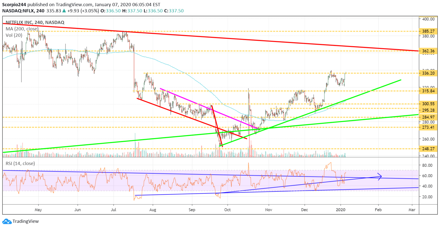Click the 315.84 price level label
Viewport: 440px width, 228px height.
(x=428, y=91)
